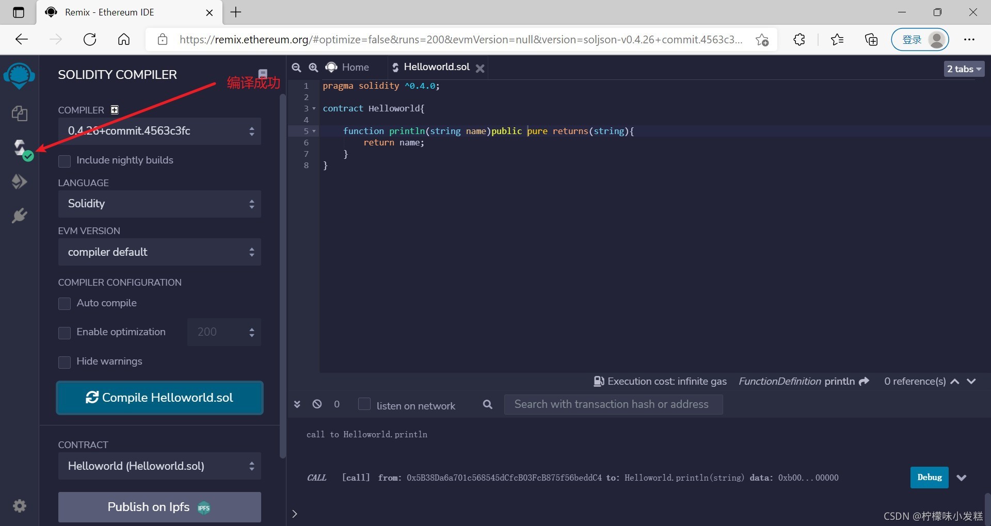Close the Helloworld.sol tab
This screenshot has height=526, width=991.
[x=480, y=68]
